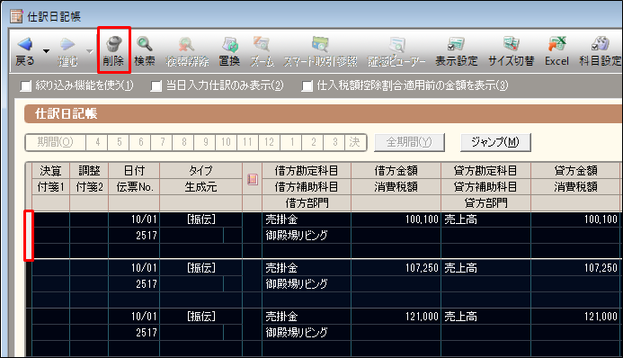Click 御殿場リビング in the 107,250 entry
This screenshot has width=623, height=358.
297,283
